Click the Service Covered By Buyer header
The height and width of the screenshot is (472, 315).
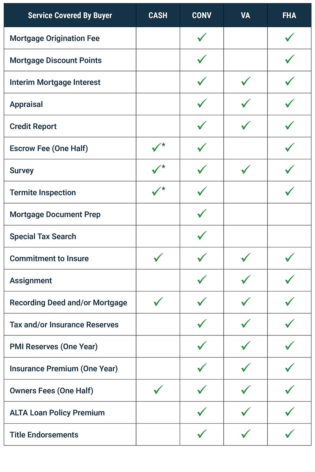pyautogui.click(x=70, y=15)
